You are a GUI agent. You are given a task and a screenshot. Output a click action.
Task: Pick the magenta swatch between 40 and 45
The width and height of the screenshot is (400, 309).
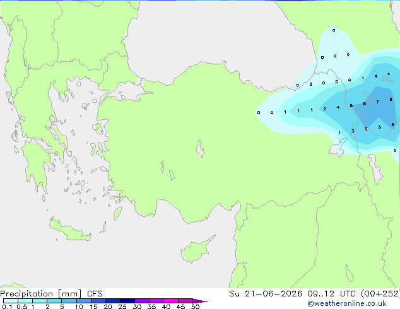(171, 301)
